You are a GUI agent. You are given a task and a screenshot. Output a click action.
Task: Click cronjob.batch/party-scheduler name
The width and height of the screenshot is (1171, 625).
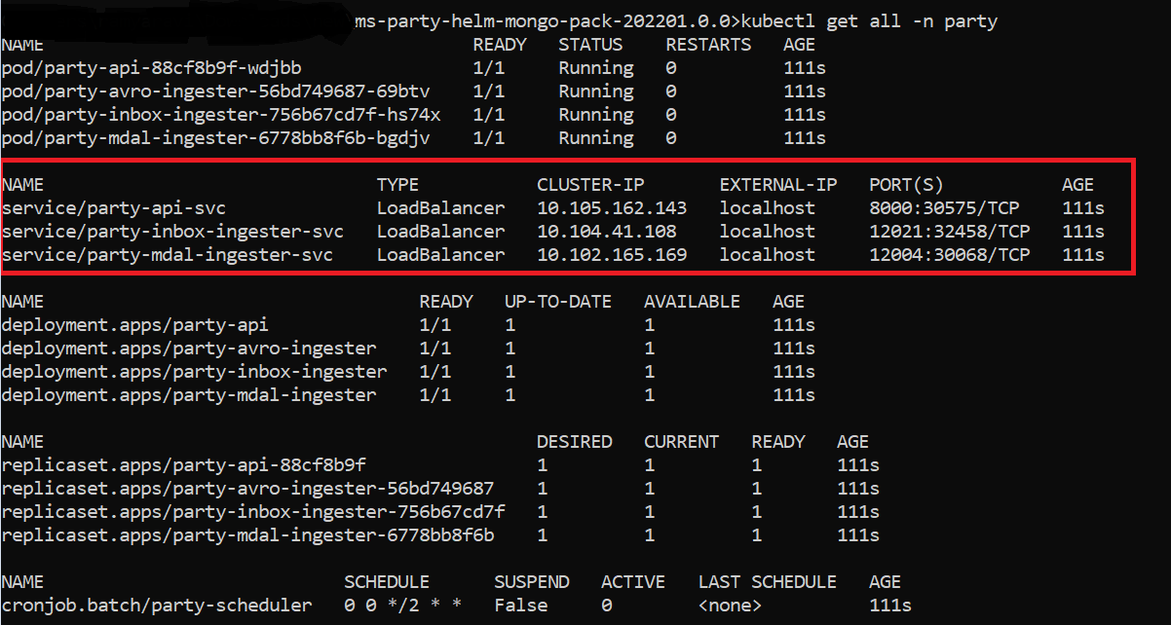(157, 606)
